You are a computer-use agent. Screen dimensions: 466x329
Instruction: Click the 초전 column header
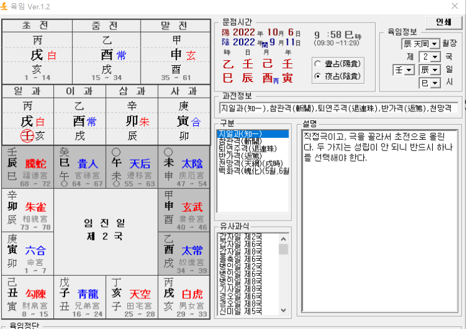point(37,26)
